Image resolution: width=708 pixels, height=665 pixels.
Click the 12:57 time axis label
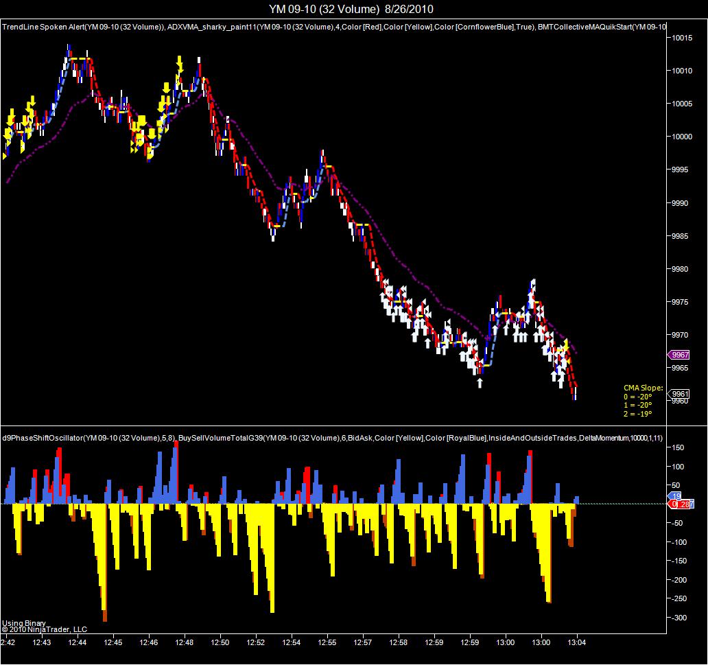click(363, 642)
